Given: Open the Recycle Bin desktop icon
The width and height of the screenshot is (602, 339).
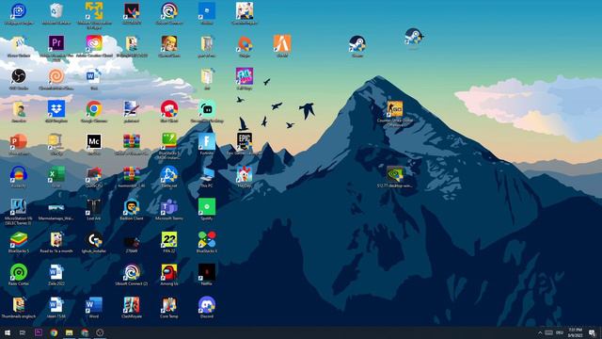Looking at the screenshot, I should [x=56, y=11].
